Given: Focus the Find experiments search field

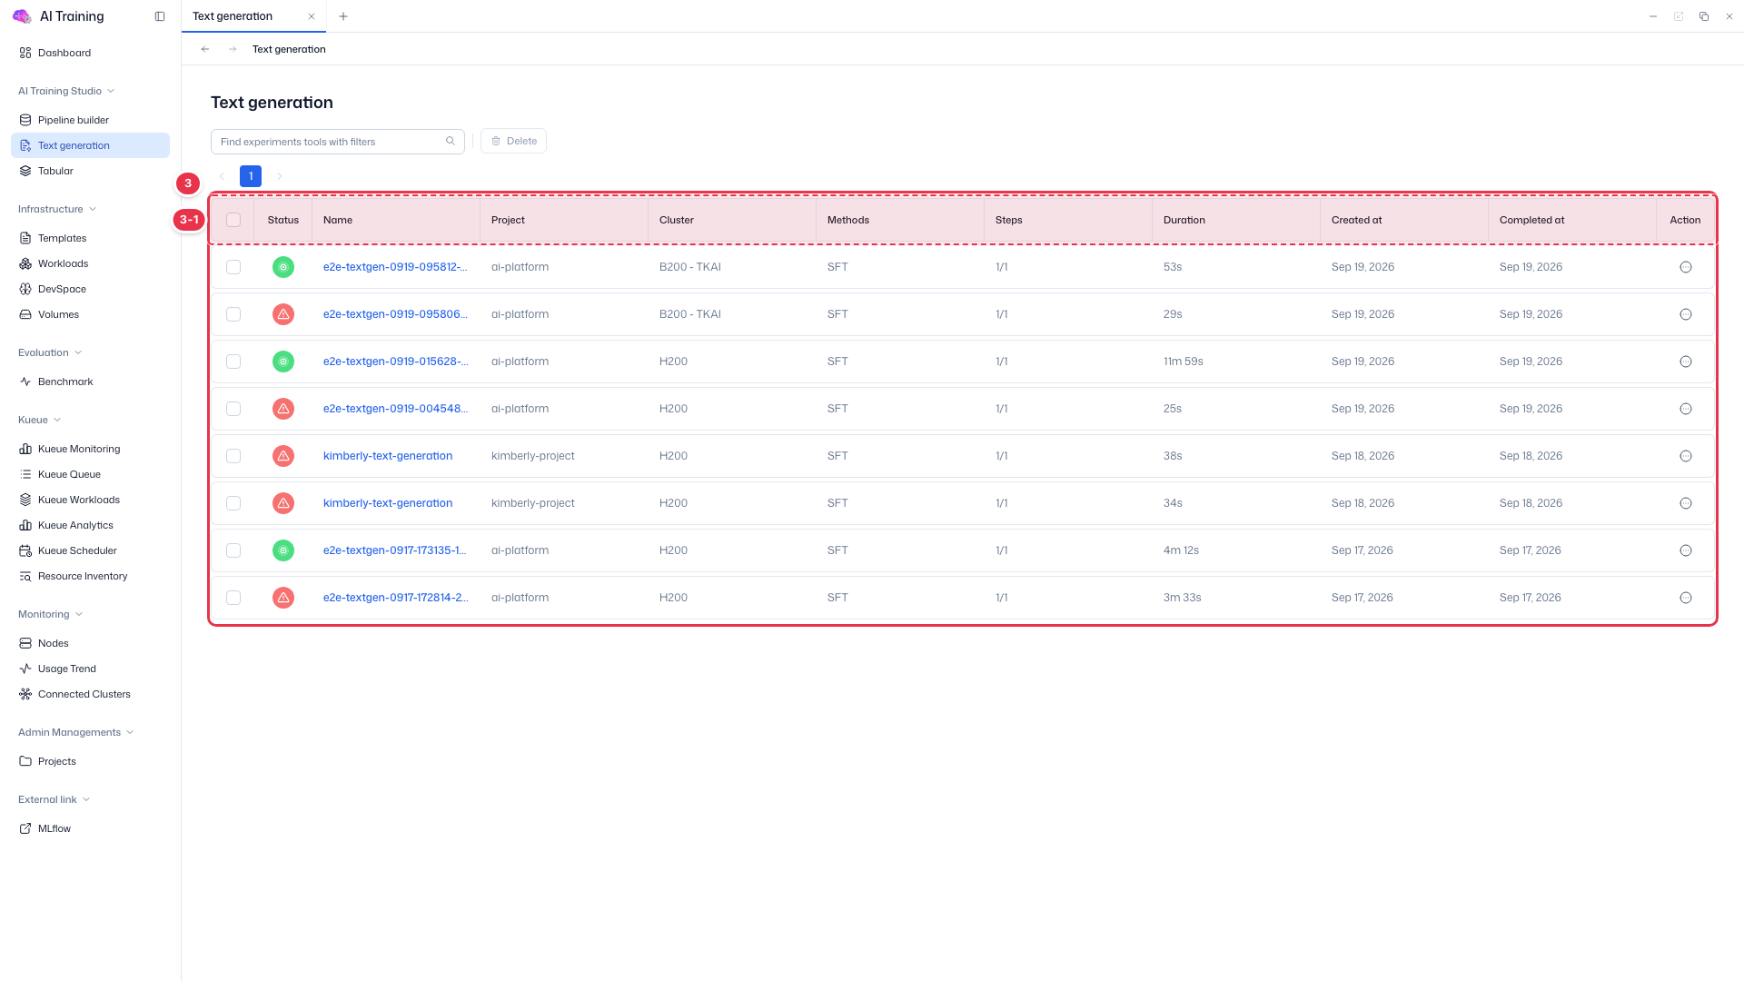Looking at the screenshot, I should 329,142.
